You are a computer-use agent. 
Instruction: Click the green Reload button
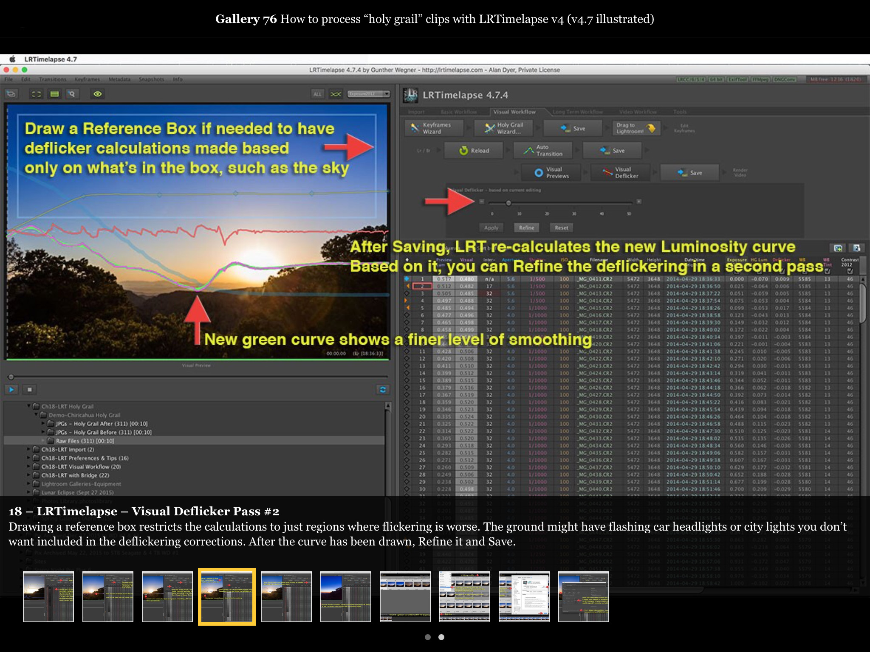[474, 151]
